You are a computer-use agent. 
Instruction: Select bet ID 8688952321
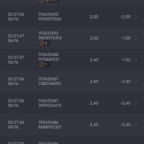[x=50, y=127]
